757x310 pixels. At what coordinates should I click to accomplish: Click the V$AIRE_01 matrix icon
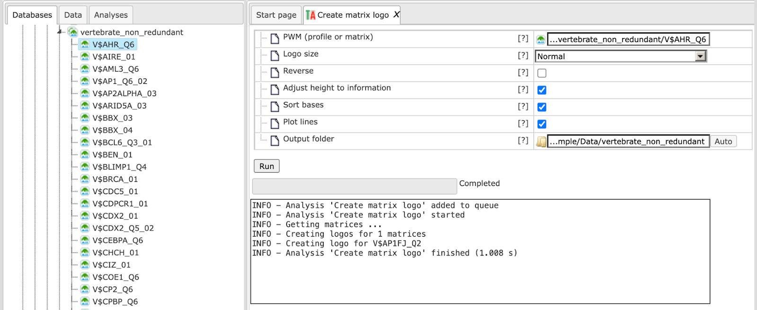coord(85,56)
